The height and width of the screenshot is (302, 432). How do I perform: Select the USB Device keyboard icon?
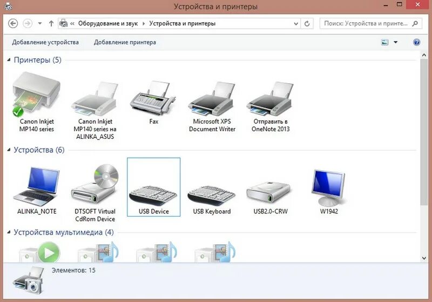click(x=153, y=196)
